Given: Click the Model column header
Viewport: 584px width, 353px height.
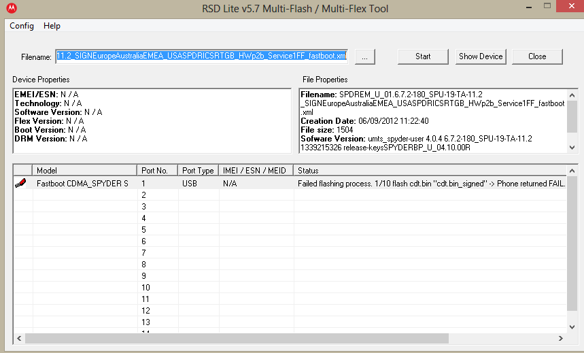Looking at the screenshot, I should (84, 170).
